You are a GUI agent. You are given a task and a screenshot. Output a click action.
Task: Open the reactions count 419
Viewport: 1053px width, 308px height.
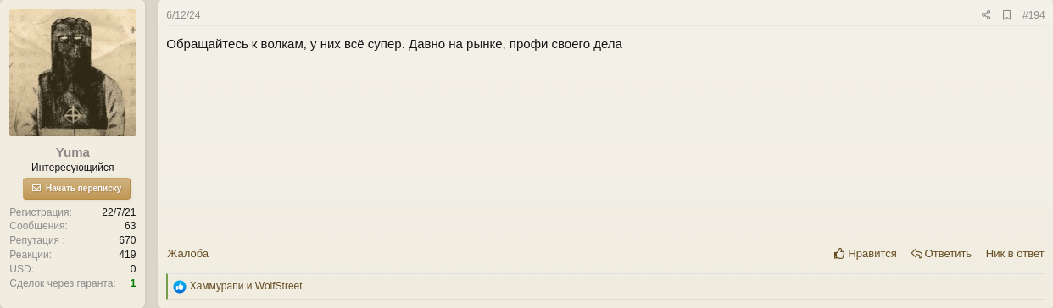click(127, 254)
